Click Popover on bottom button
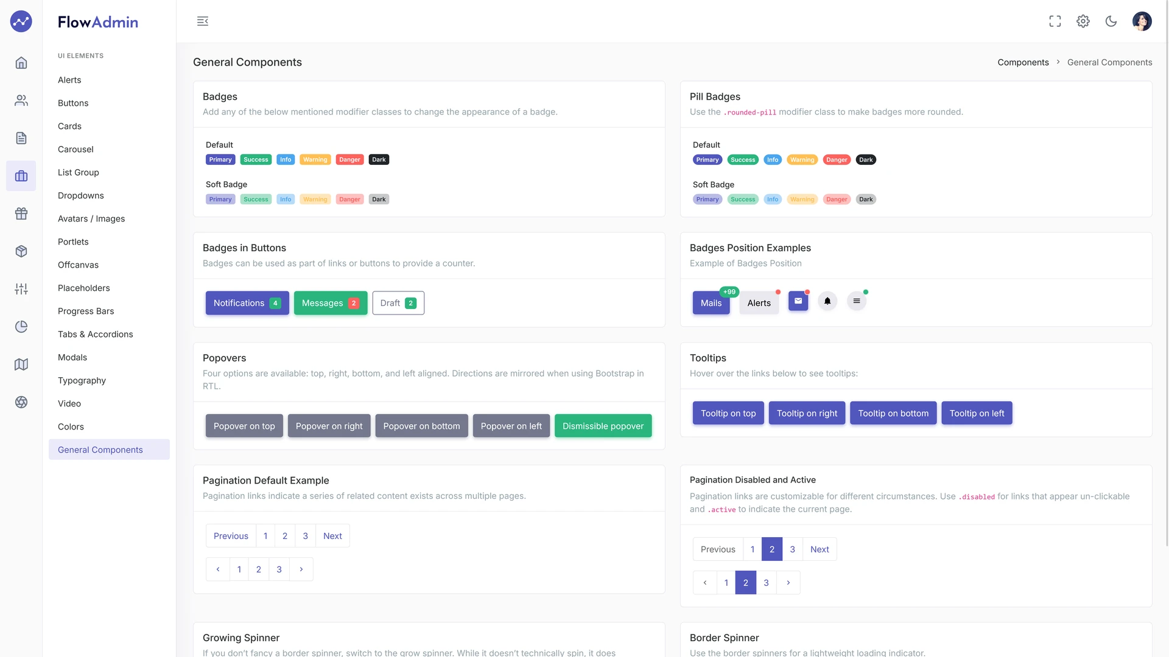 pos(421,426)
